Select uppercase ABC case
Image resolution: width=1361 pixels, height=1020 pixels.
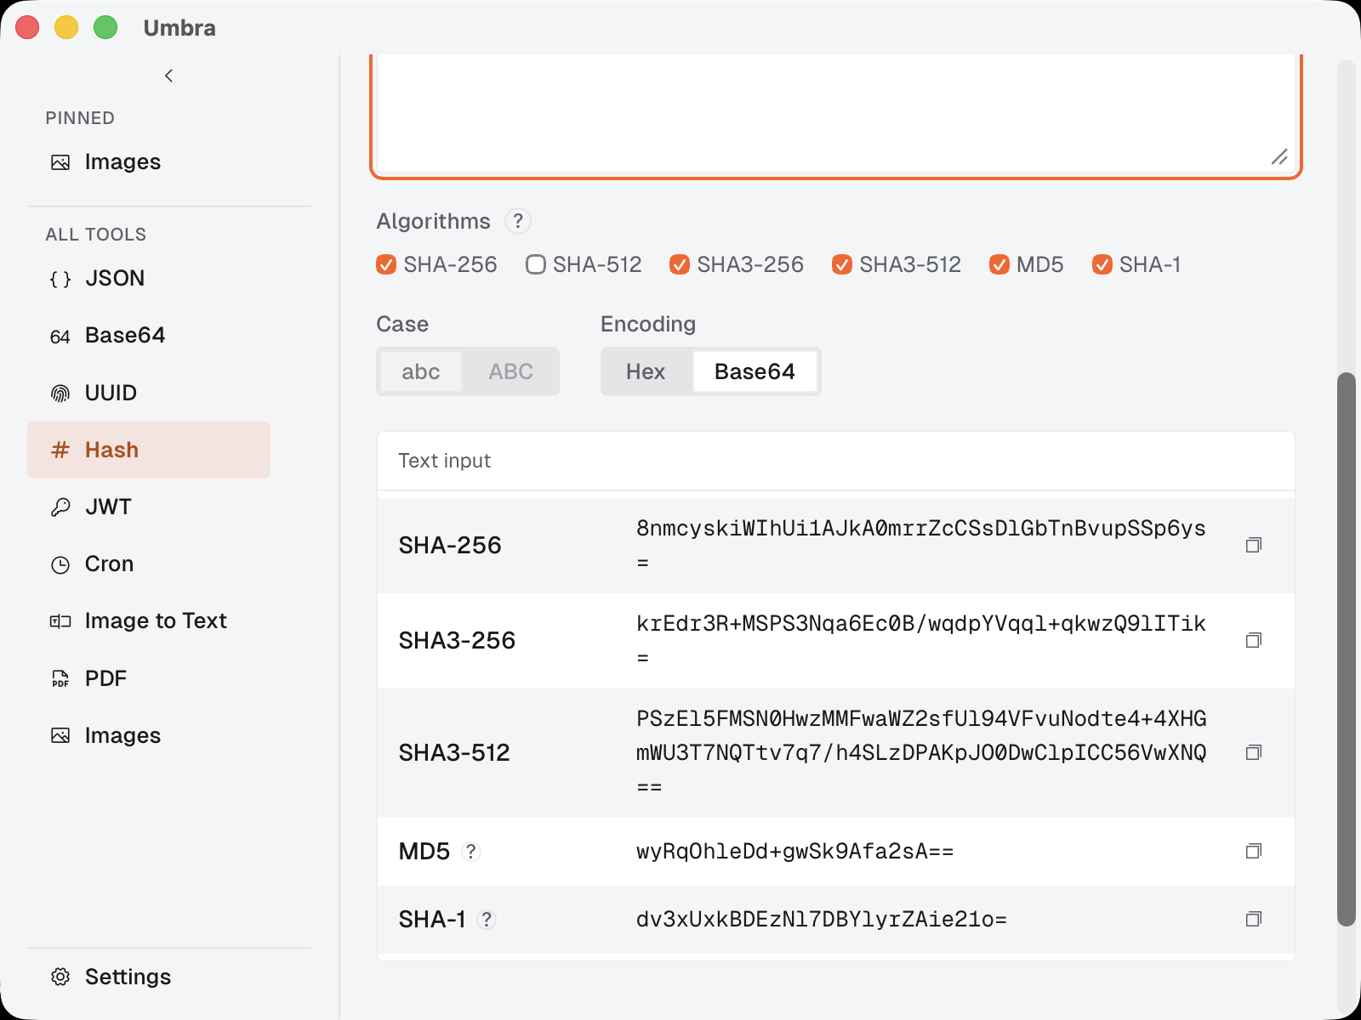(510, 371)
